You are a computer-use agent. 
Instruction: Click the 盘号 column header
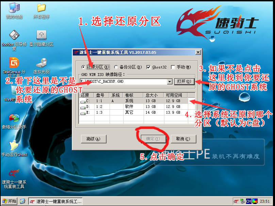(x=101, y=95)
